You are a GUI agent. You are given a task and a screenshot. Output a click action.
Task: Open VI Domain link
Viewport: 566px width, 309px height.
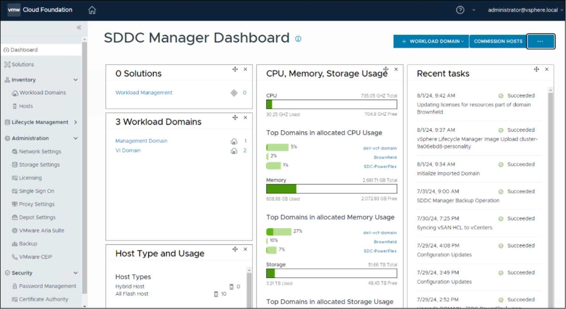click(x=128, y=151)
